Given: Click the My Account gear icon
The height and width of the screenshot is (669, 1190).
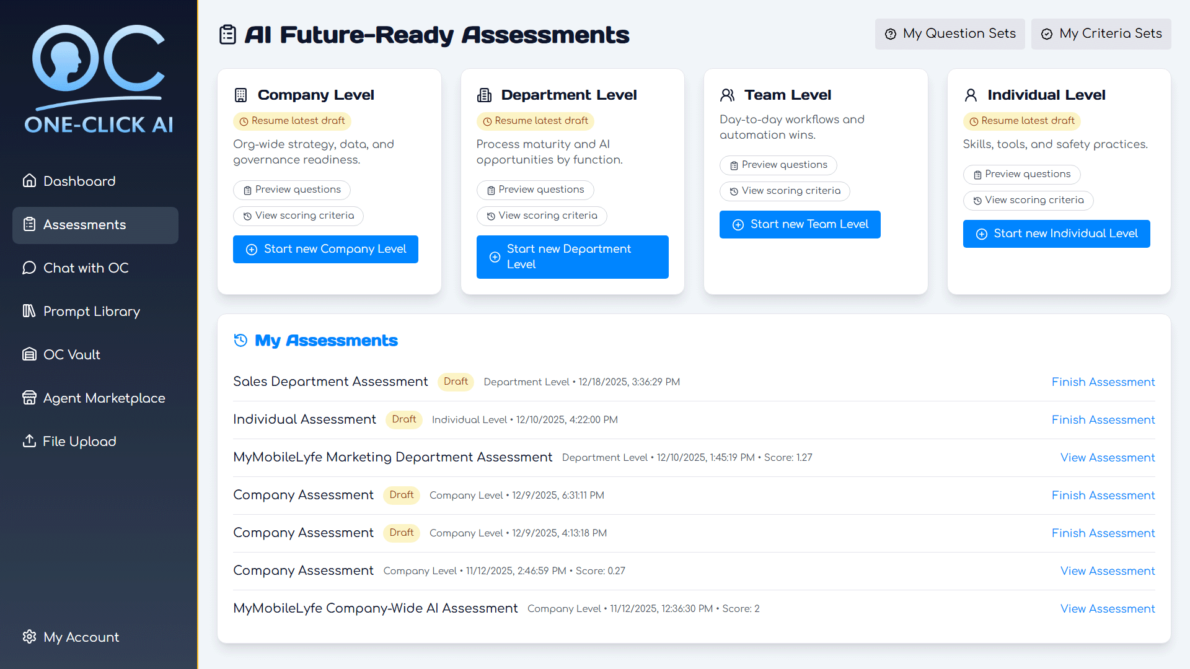Looking at the screenshot, I should 29,637.
